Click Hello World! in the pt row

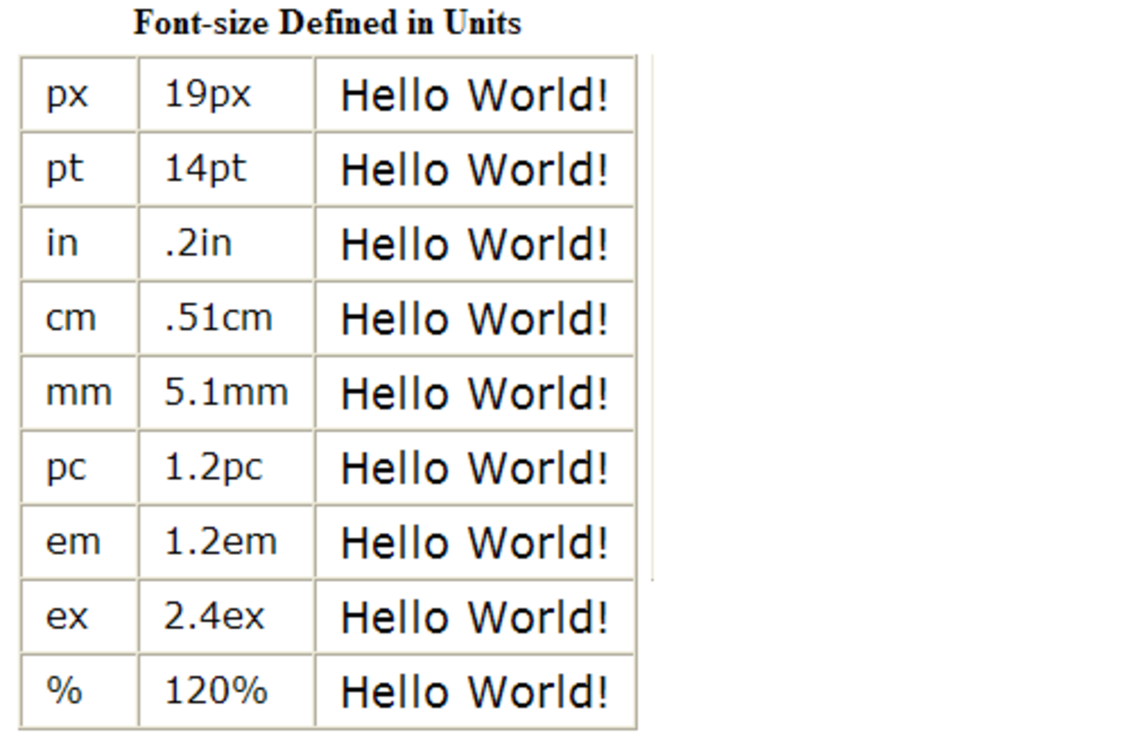point(474,169)
